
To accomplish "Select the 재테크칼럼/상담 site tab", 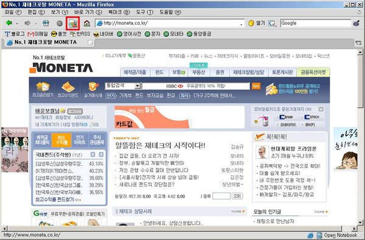I will click(249, 72).
